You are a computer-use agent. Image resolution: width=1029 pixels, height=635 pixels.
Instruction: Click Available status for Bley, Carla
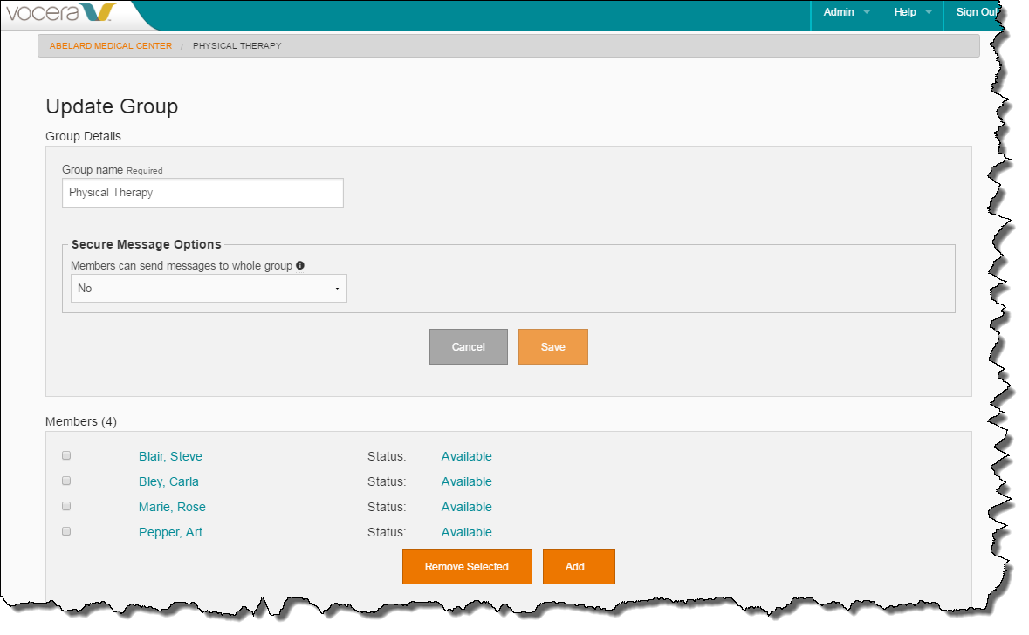point(466,481)
